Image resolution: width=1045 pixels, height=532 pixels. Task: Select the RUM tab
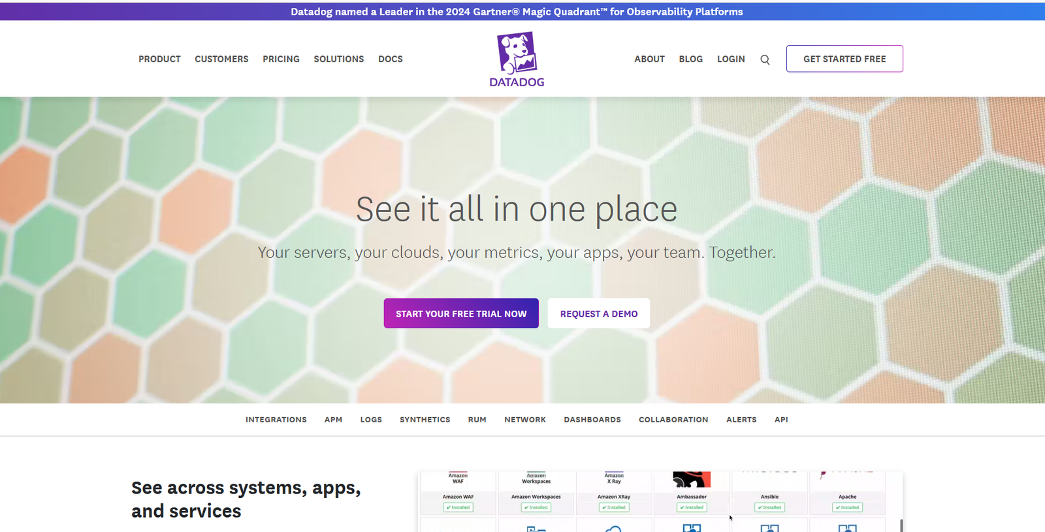[477, 420]
